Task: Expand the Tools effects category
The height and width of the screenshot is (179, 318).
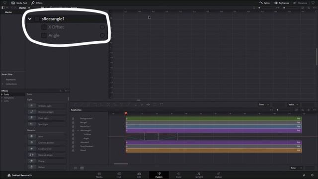Action: tap(2, 94)
